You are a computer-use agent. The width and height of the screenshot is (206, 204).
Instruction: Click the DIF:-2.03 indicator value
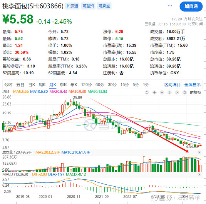click(39, 174)
